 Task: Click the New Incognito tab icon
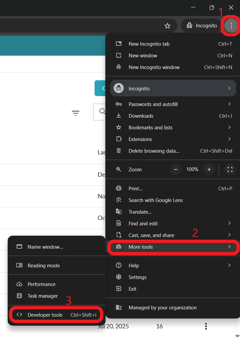(x=119, y=44)
